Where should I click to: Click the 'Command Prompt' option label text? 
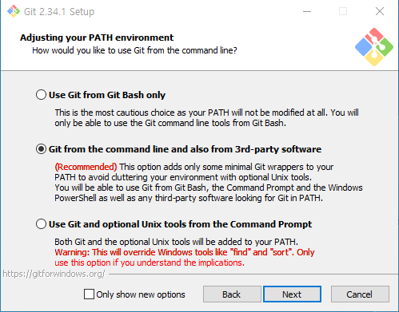click(271, 224)
